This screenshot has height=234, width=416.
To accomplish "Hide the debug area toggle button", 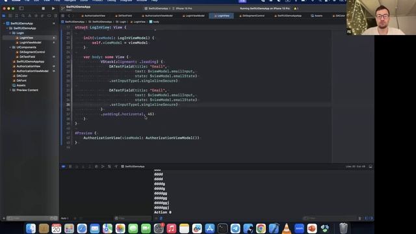I will [370, 166].
